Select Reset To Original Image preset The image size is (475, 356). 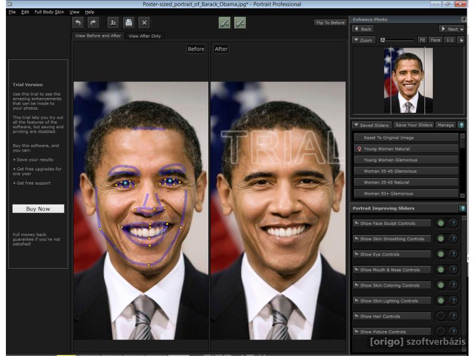(406, 138)
